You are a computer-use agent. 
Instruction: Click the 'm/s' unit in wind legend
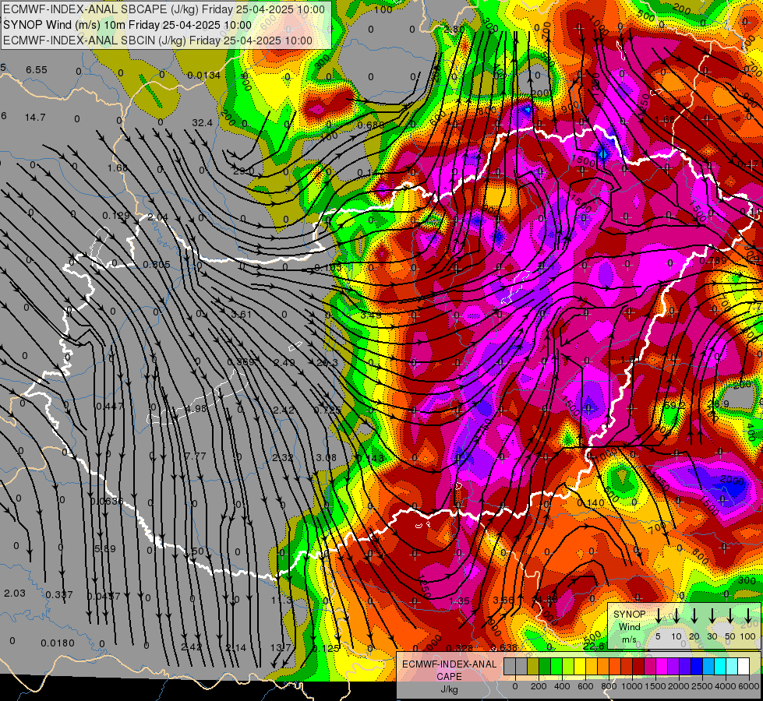pos(629,639)
